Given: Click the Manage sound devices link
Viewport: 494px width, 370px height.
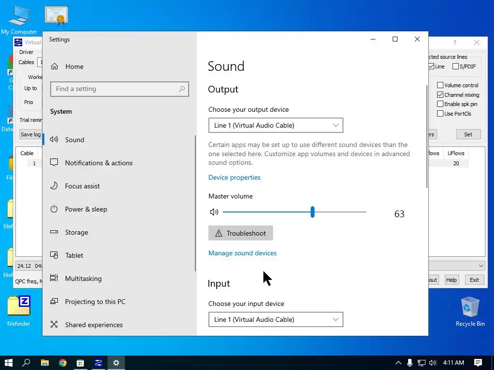Looking at the screenshot, I should click(243, 253).
